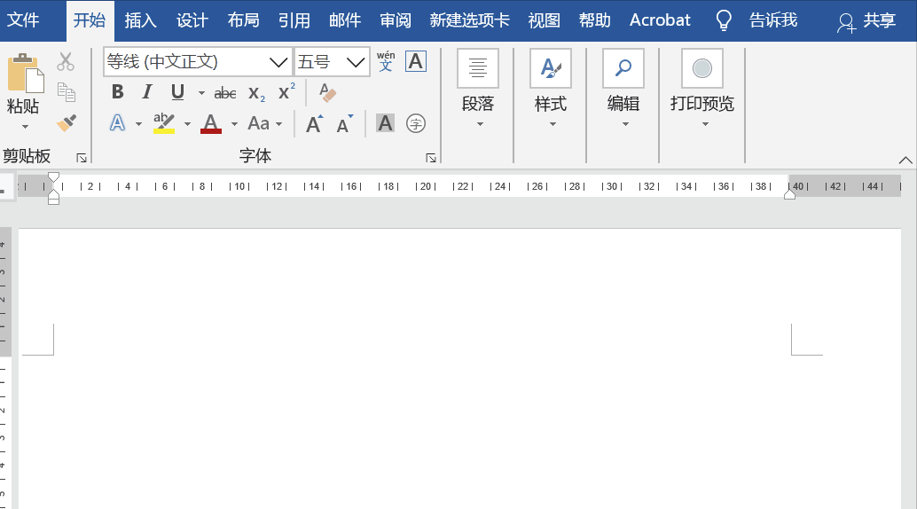The width and height of the screenshot is (917, 509).
Task: Open highlight color dropdown arrow
Action: [x=187, y=124]
